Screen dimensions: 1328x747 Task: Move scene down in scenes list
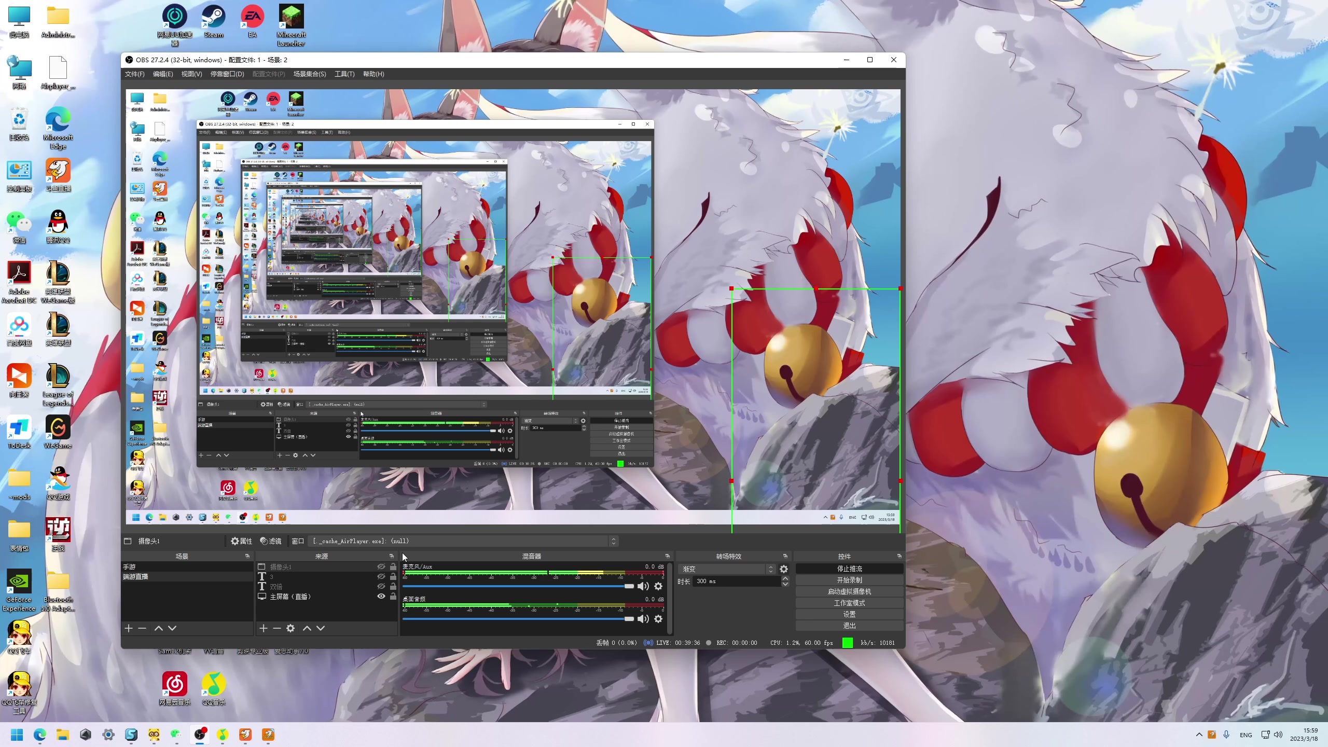(x=172, y=628)
